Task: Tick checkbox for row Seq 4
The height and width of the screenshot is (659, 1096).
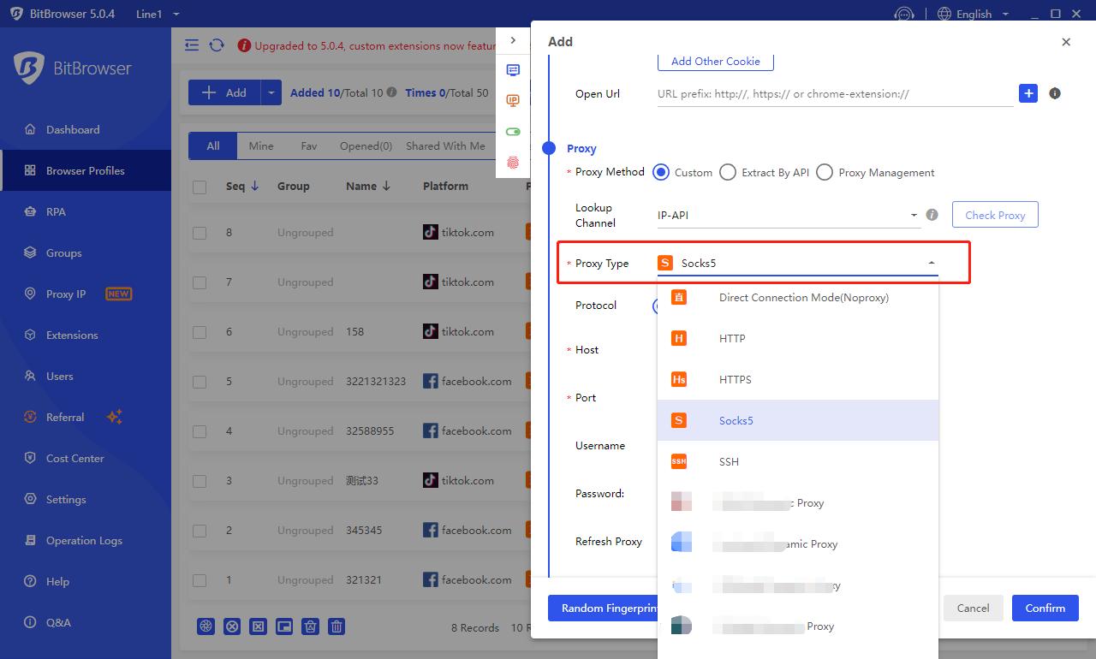Action: (200, 431)
